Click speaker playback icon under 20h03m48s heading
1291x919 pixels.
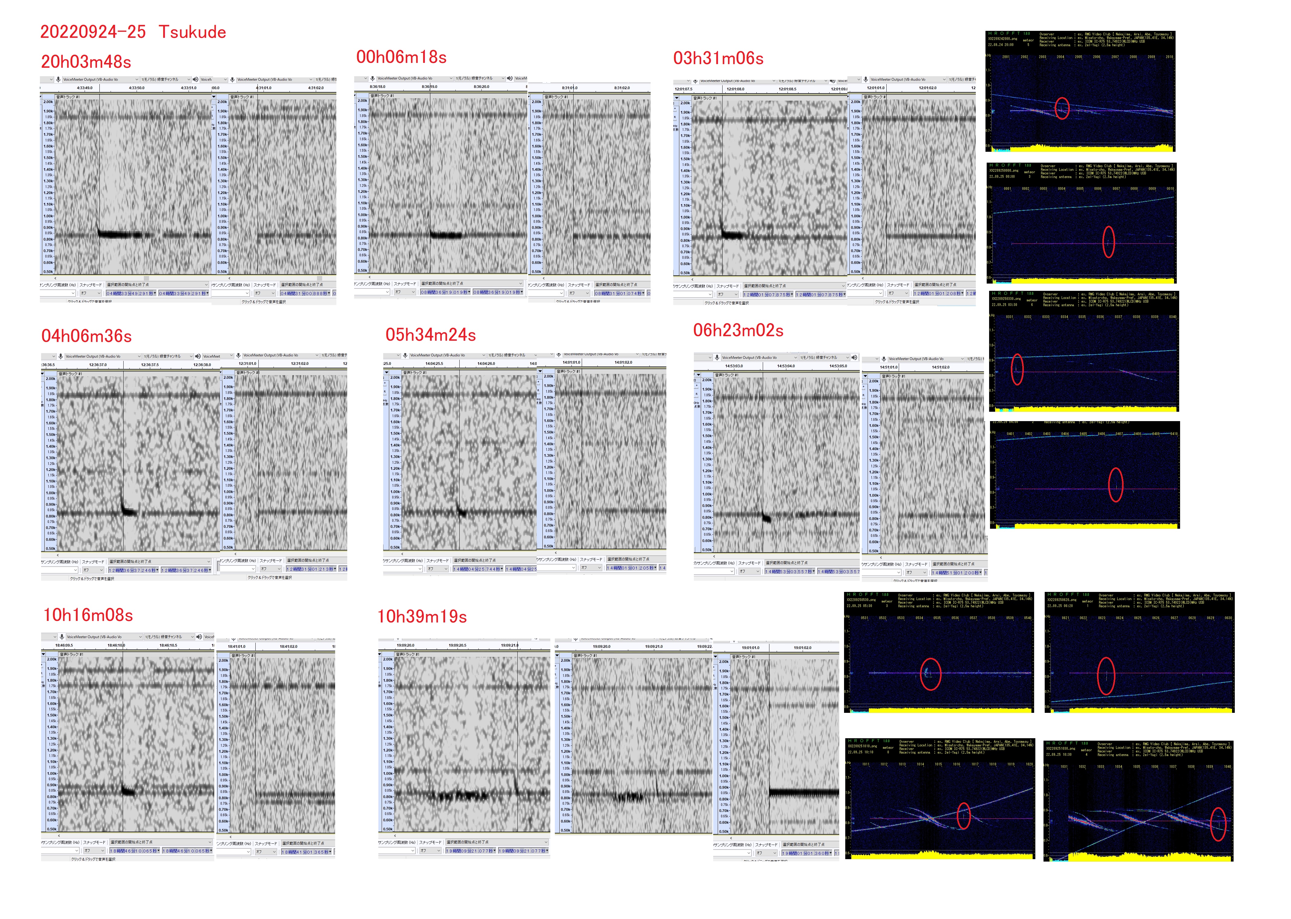(196, 80)
